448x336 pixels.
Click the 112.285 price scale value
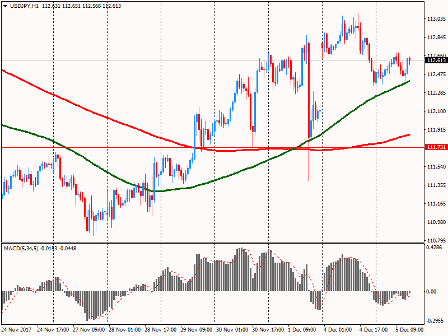pos(436,93)
